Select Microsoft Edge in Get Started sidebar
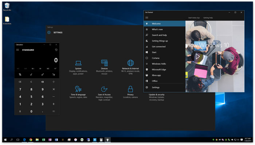This screenshot has height=145, width=255. click(164, 70)
